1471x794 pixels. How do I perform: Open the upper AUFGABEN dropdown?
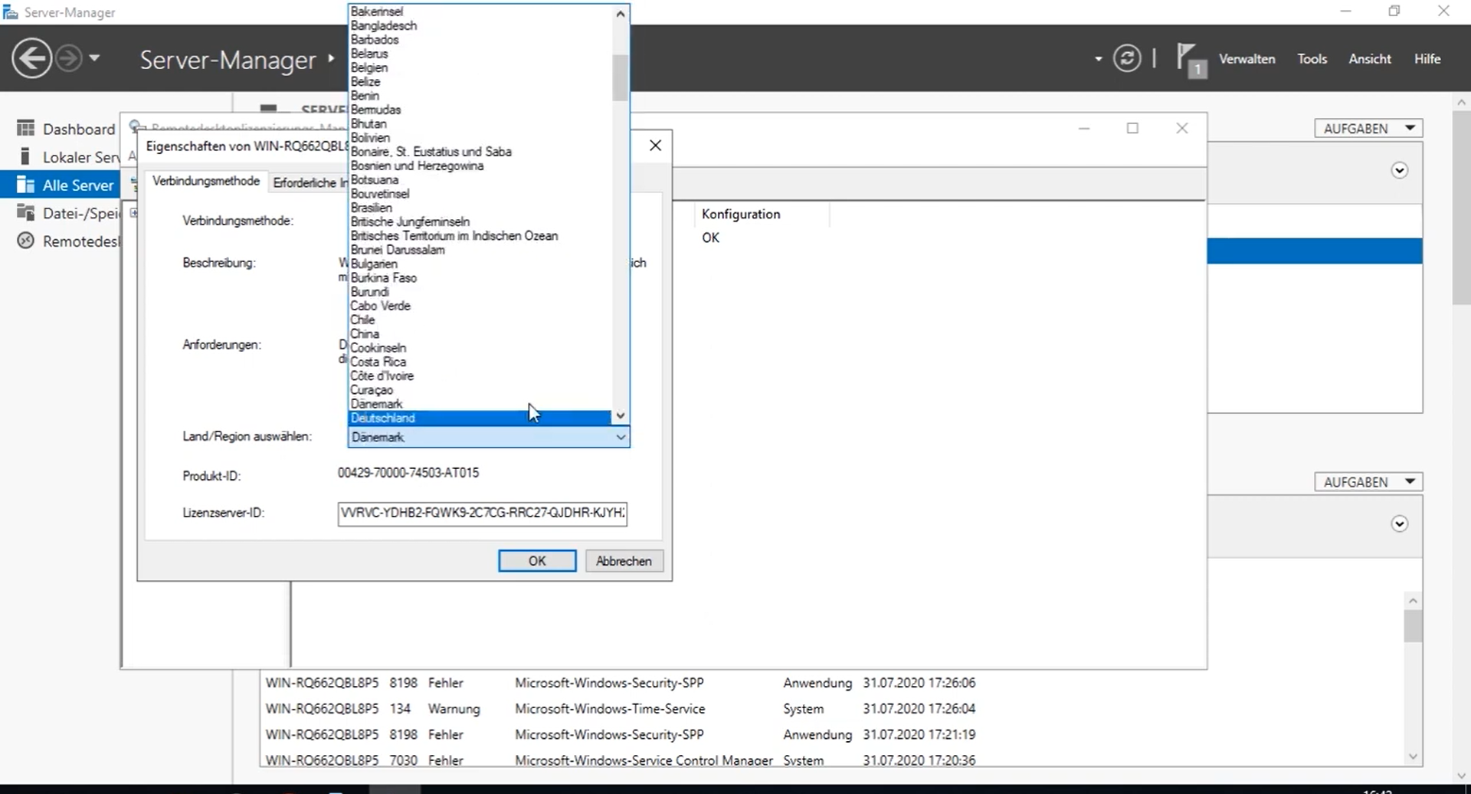tap(1368, 128)
